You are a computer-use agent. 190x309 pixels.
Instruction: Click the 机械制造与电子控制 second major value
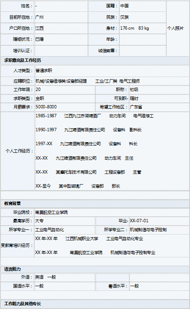pos(148,230)
